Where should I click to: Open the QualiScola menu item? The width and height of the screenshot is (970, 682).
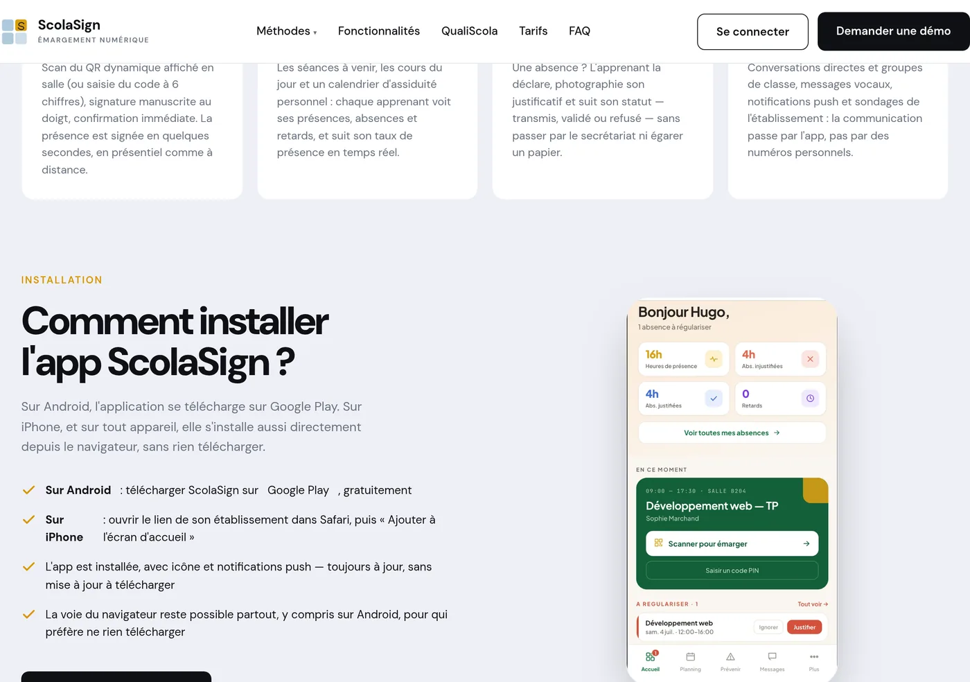[x=469, y=31]
